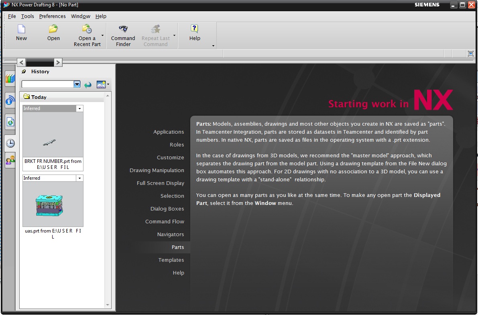Show the Help topic in welcome list
Image resolution: width=478 pixels, height=315 pixels.
click(x=178, y=273)
